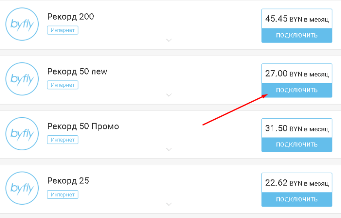Viewport: 341px width, 218px height.
Task: Click ПОДКЛЮЧИТЬ for Рекорд 50 new
Action: [x=297, y=90]
